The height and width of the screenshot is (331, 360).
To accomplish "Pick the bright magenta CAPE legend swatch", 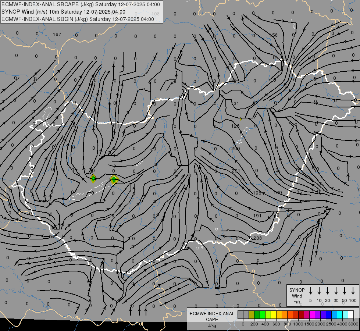I will pos(312,315).
